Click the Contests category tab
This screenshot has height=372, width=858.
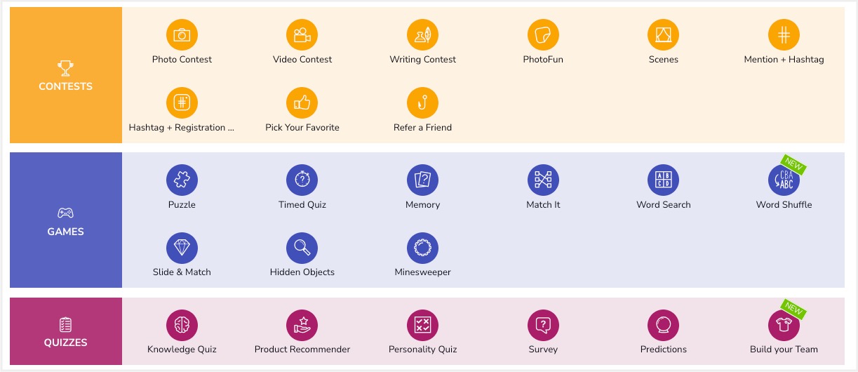click(66, 75)
